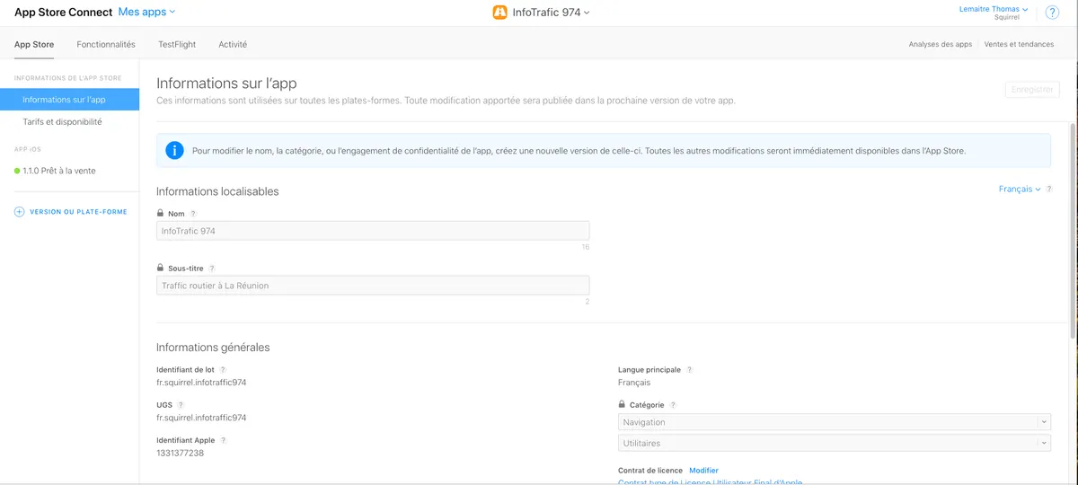This screenshot has height=485, width=1078.
Task: Click the help icon beside Catégorie
Action: [x=673, y=405]
